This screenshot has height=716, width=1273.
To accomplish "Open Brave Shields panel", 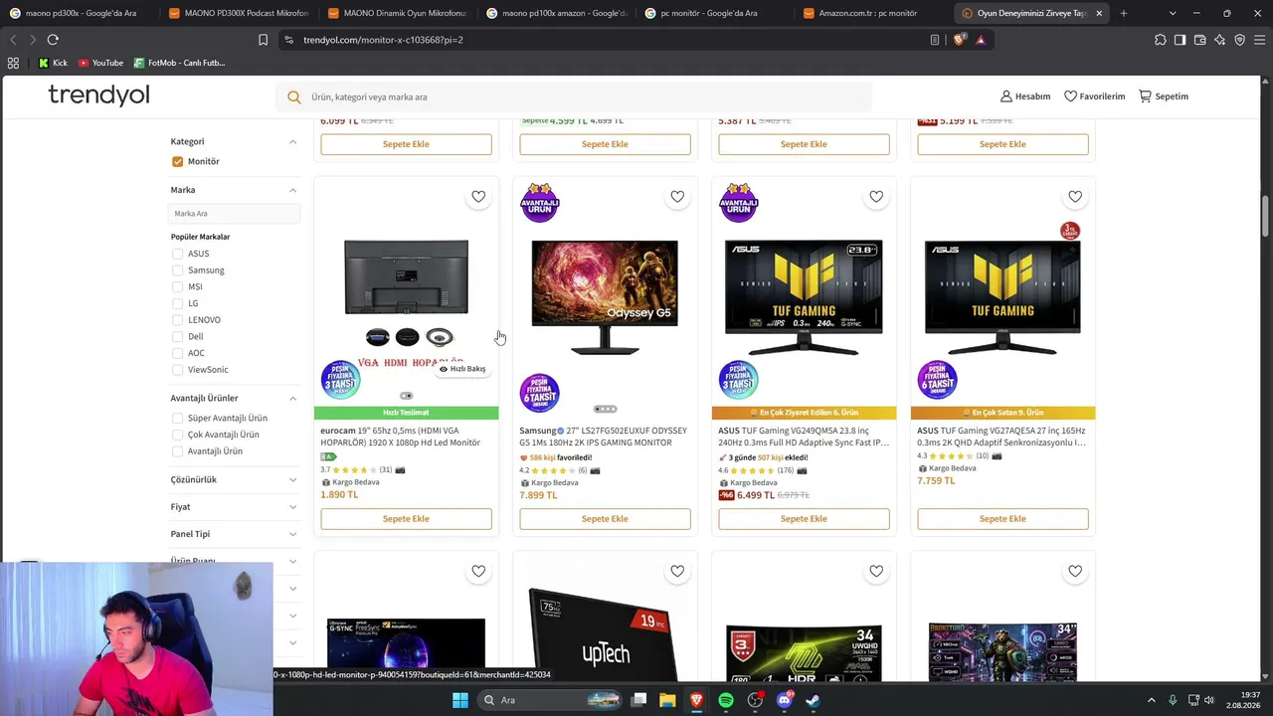I will point(959,40).
